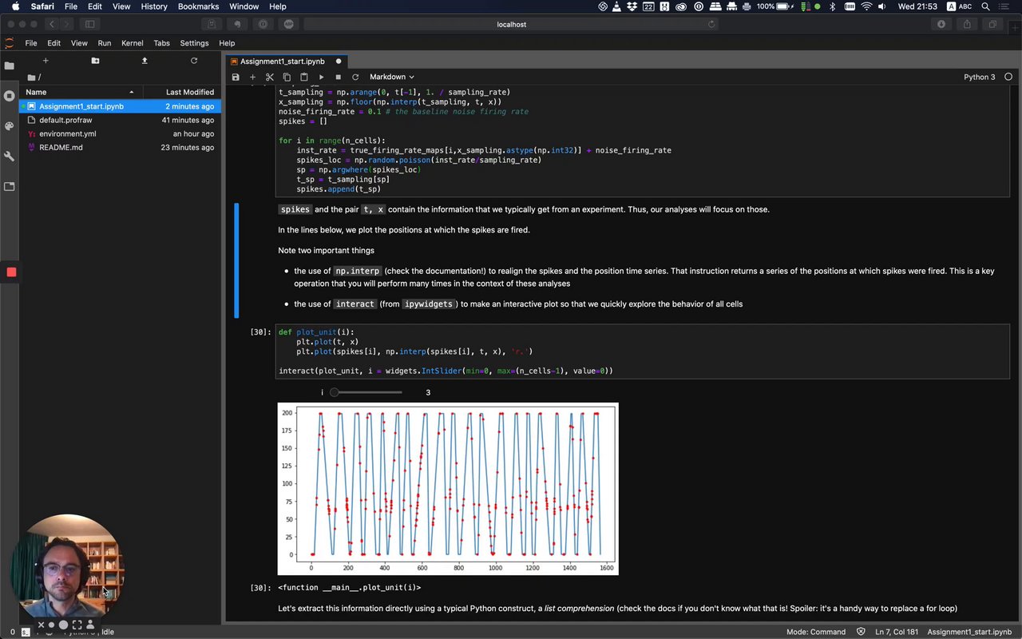The width and height of the screenshot is (1022, 639).
Task: Save the notebook with the floppy disk icon
Action: pos(236,77)
